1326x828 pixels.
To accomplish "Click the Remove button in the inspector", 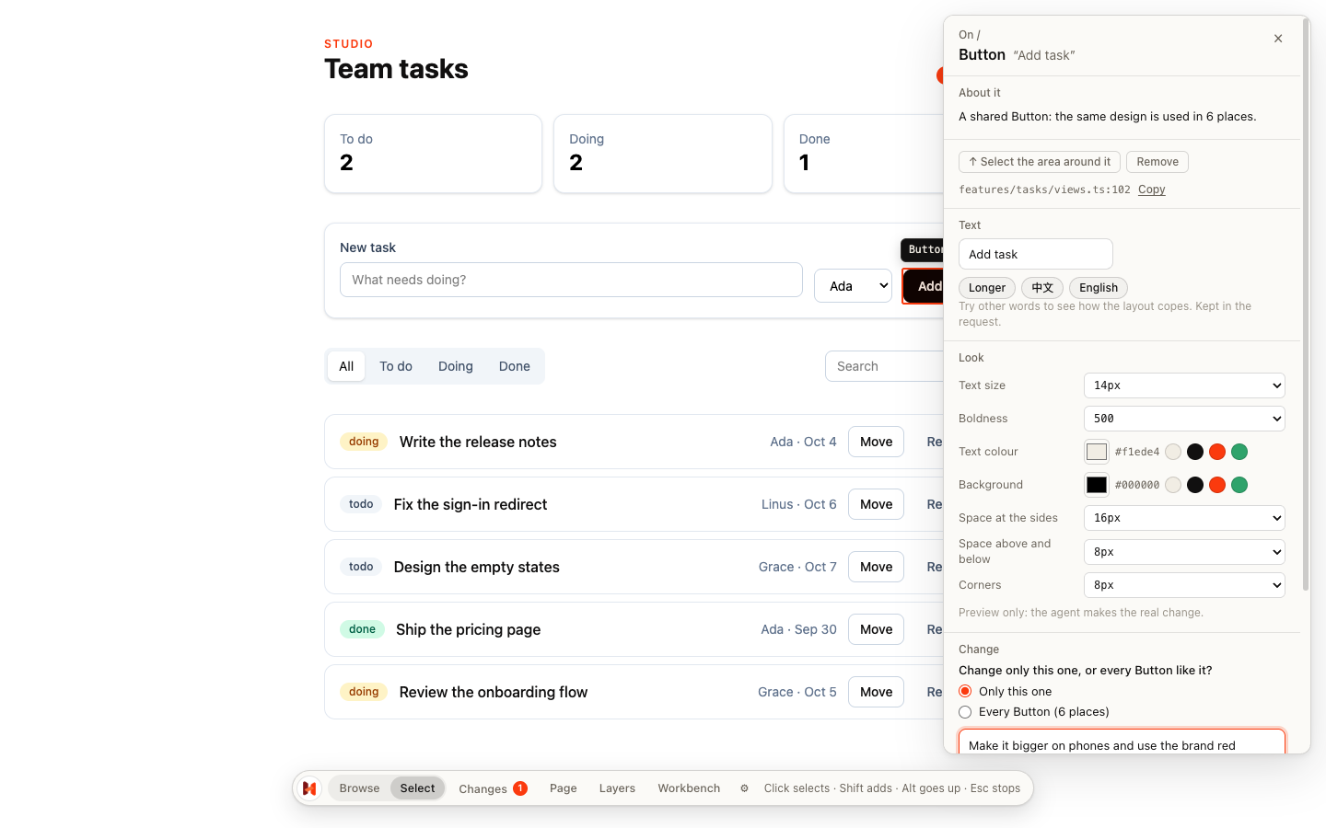I will point(1157,162).
